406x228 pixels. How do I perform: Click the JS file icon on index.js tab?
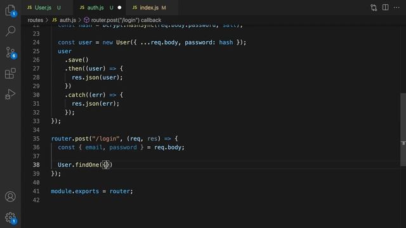tap(134, 8)
